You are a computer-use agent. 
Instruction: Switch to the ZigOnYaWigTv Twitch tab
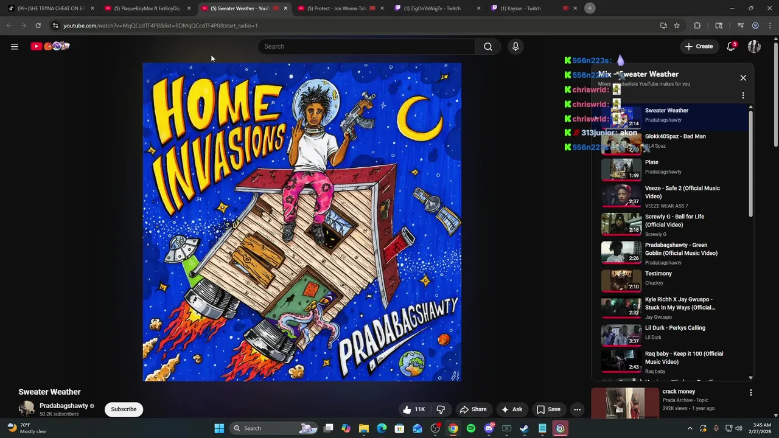click(x=436, y=8)
